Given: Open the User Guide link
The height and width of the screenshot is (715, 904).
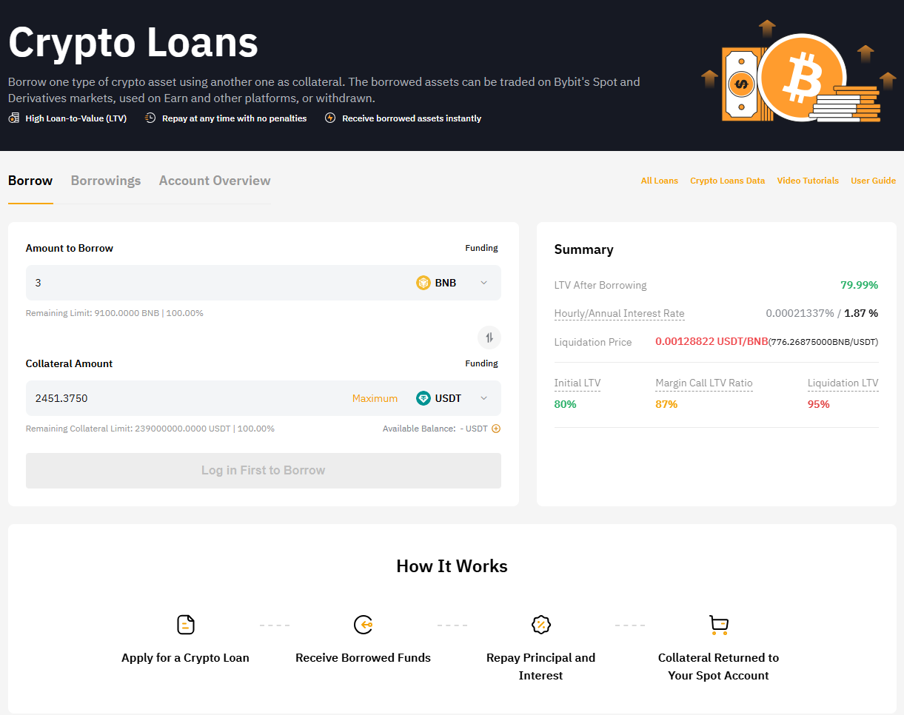Looking at the screenshot, I should (874, 181).
